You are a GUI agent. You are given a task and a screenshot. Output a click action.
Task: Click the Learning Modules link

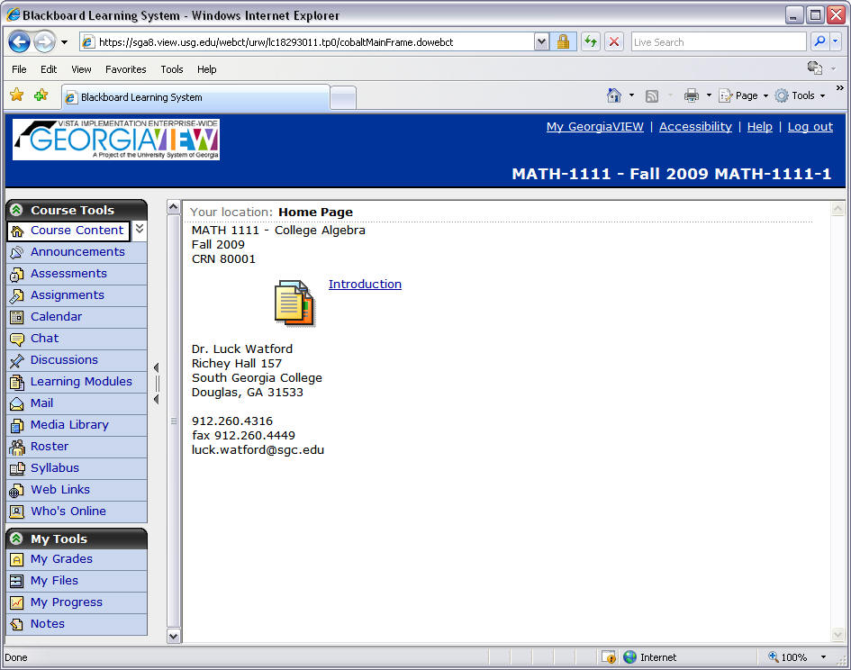81,382
